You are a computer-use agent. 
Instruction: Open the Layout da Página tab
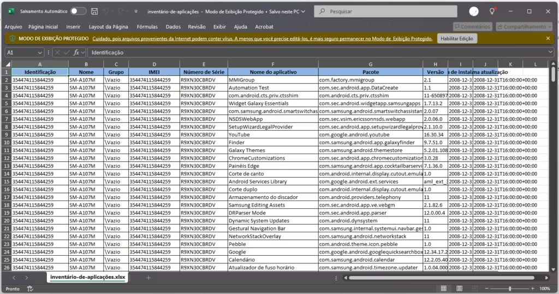click(109, 27)
